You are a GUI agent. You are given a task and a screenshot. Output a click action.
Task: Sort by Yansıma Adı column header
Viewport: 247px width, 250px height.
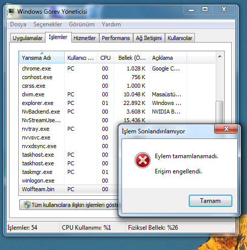pyautogui.click(x=42, y=58)
